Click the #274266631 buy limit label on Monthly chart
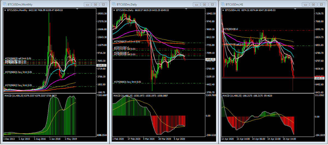Viewport: 328px width, 145px height. point(18,72)
